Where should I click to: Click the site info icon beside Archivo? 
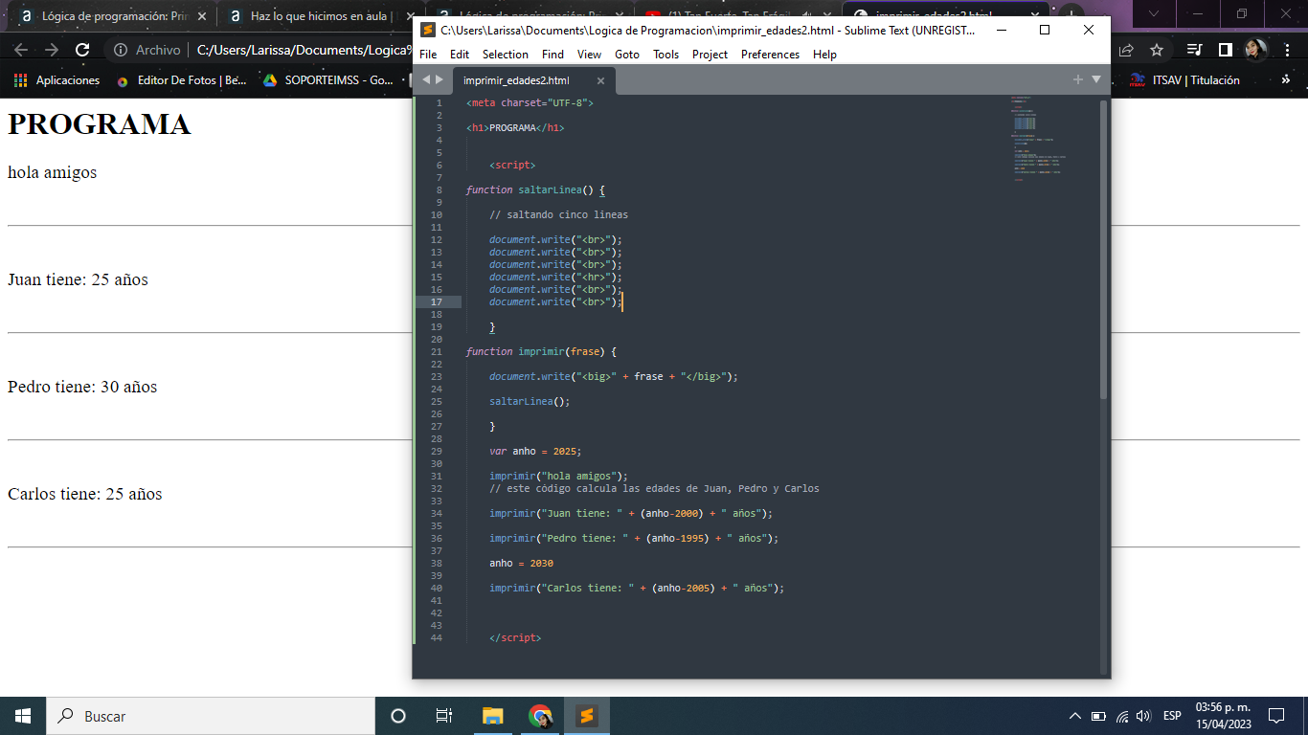click(x=121, y=50)
